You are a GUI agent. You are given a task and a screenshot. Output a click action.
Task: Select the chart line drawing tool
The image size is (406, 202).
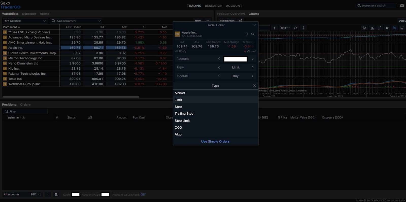click(380, 28)
